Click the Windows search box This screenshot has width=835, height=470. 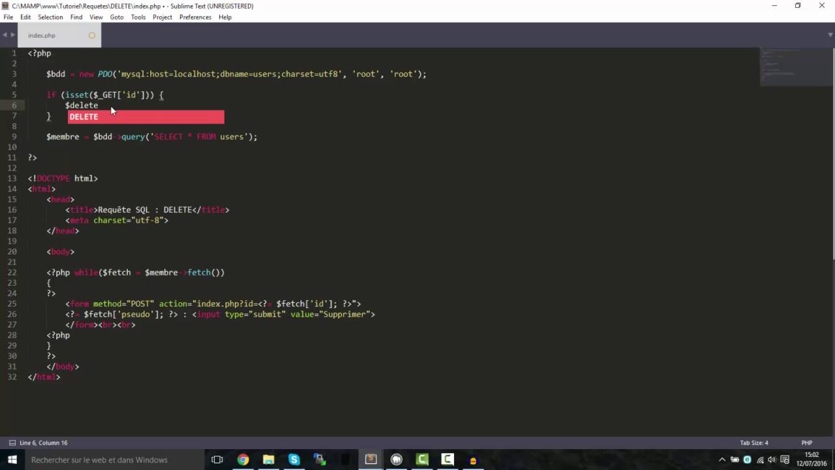[x=114, y=460]
